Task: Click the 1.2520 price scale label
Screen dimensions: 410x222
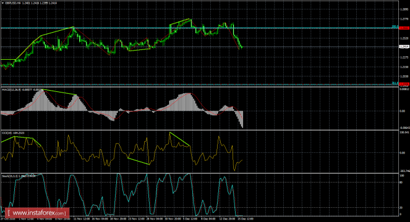Action: pyautogui.click(x=404, y=38)
